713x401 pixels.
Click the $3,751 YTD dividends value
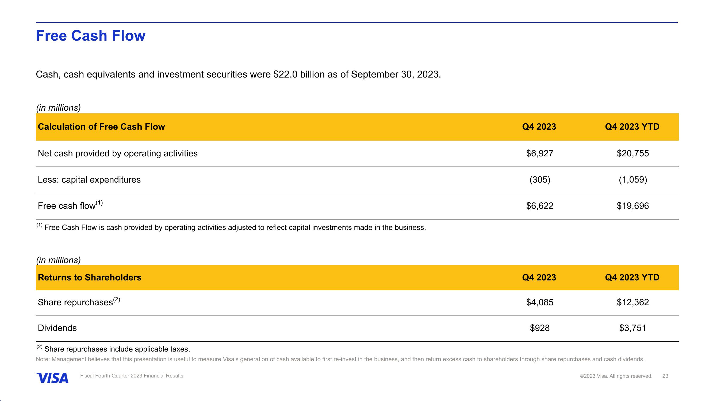(x=633, y=328)
